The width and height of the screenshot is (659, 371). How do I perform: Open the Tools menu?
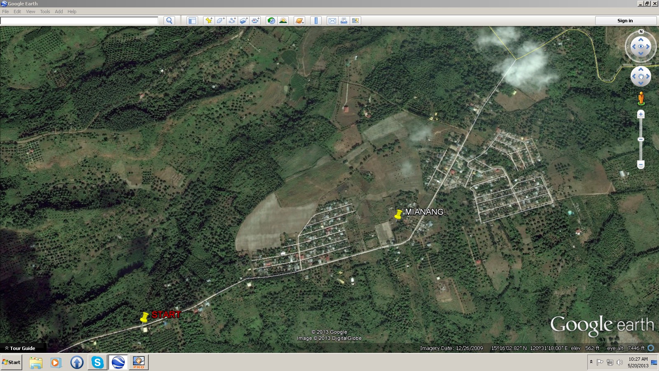(45, 12)
